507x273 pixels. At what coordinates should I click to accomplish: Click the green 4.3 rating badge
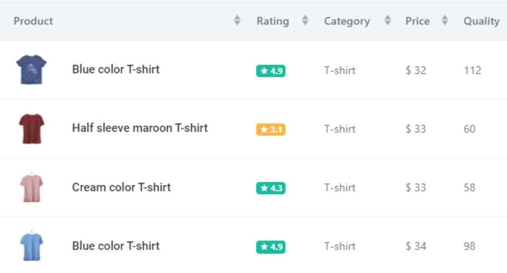[271, 188]
